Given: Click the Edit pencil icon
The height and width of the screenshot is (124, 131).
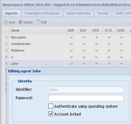Looking at the screenshot, I should click(38, 22).
